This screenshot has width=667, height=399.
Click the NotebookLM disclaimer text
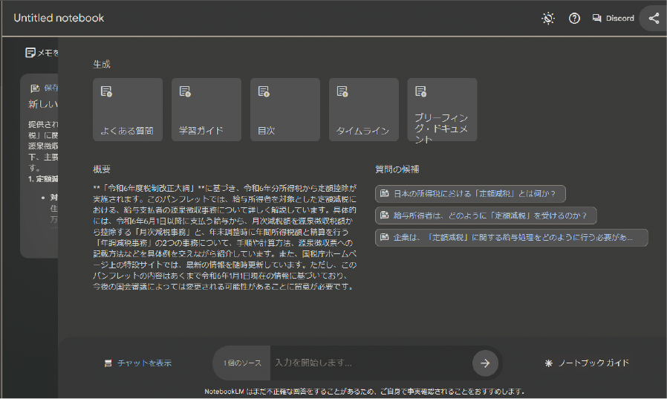click(x=364, y=392)
